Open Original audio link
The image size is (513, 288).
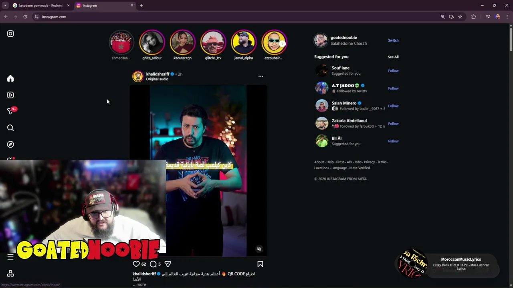coord(157,79)
